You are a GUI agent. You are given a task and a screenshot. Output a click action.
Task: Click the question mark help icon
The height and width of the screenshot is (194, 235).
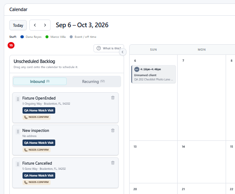click(x=99, y=48)
